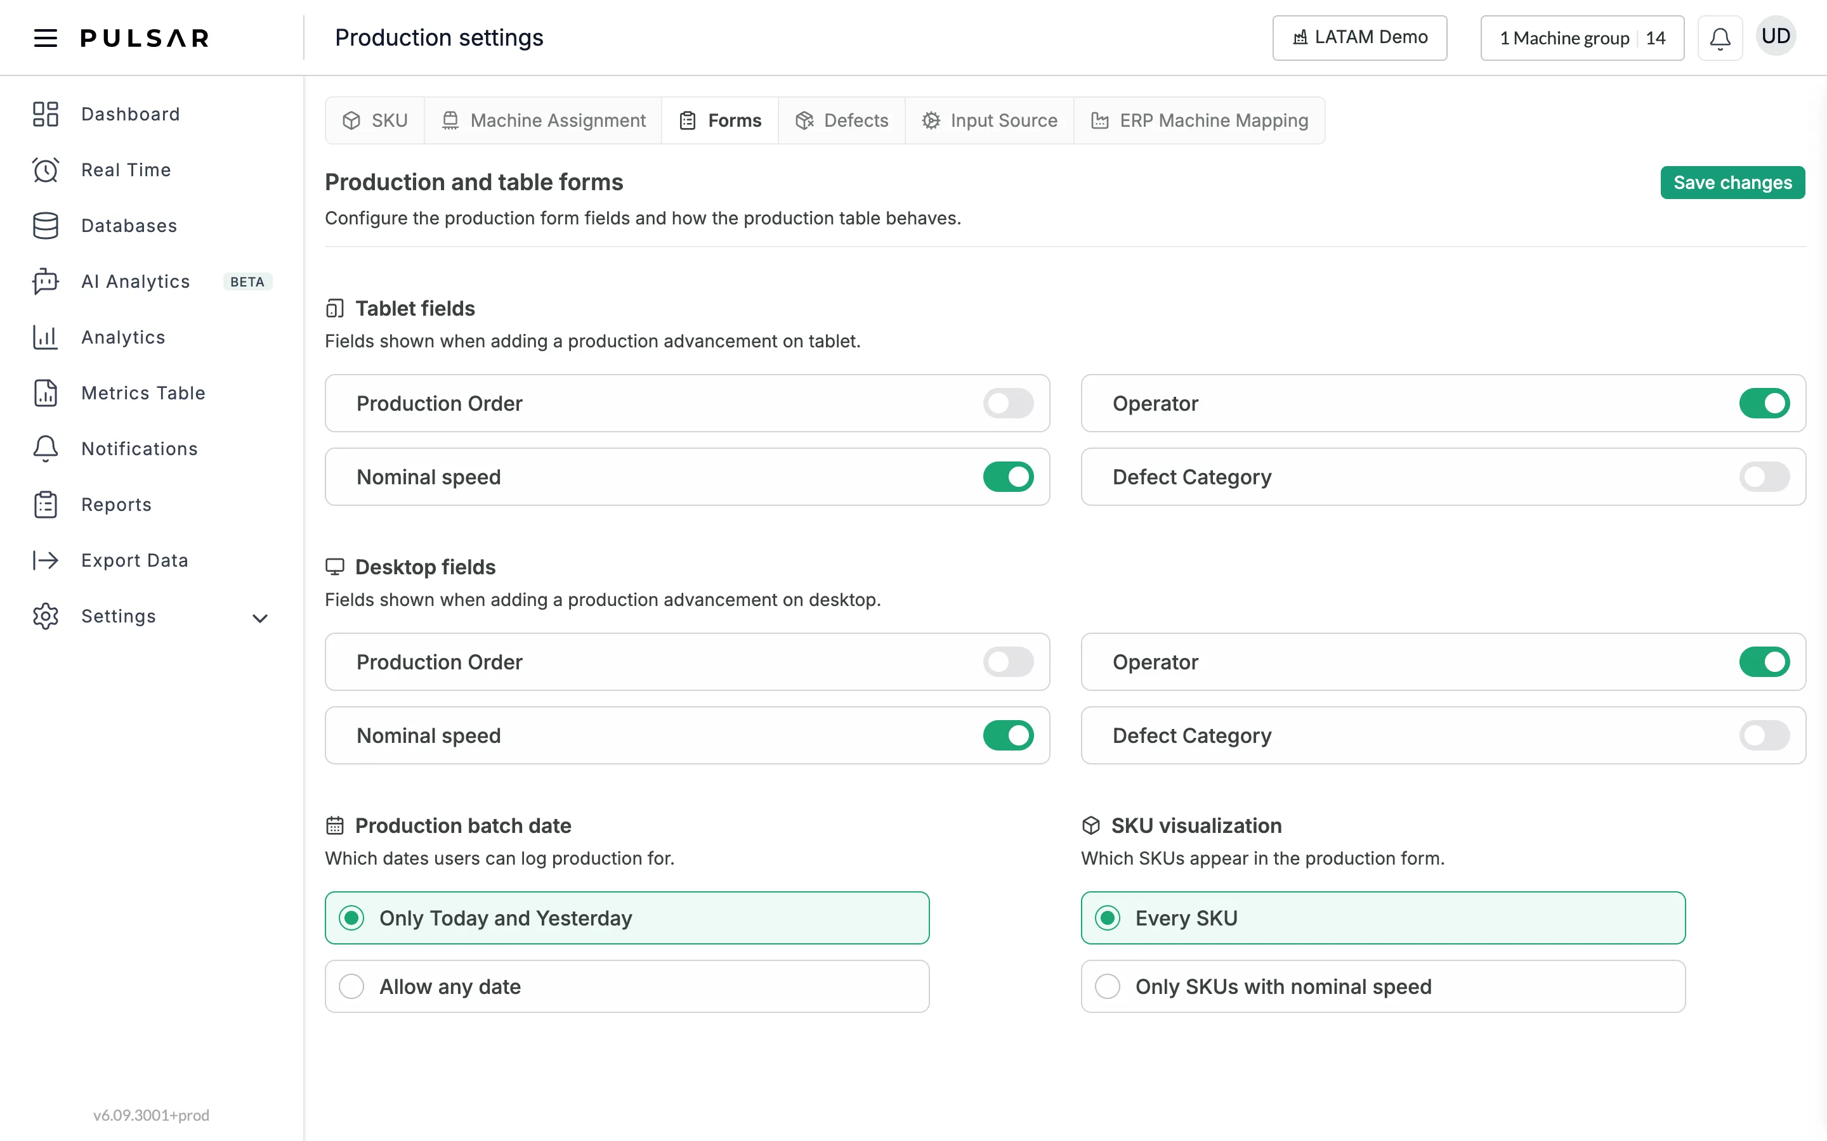Viewport: 1827px width, 1141px height.
Task: Click the Analytics bar chart icon
Action: pos(45,337)
